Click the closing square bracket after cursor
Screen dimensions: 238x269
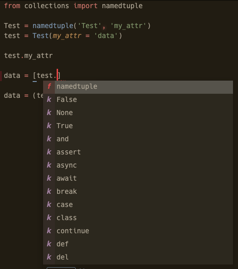[x=59, y=76]
